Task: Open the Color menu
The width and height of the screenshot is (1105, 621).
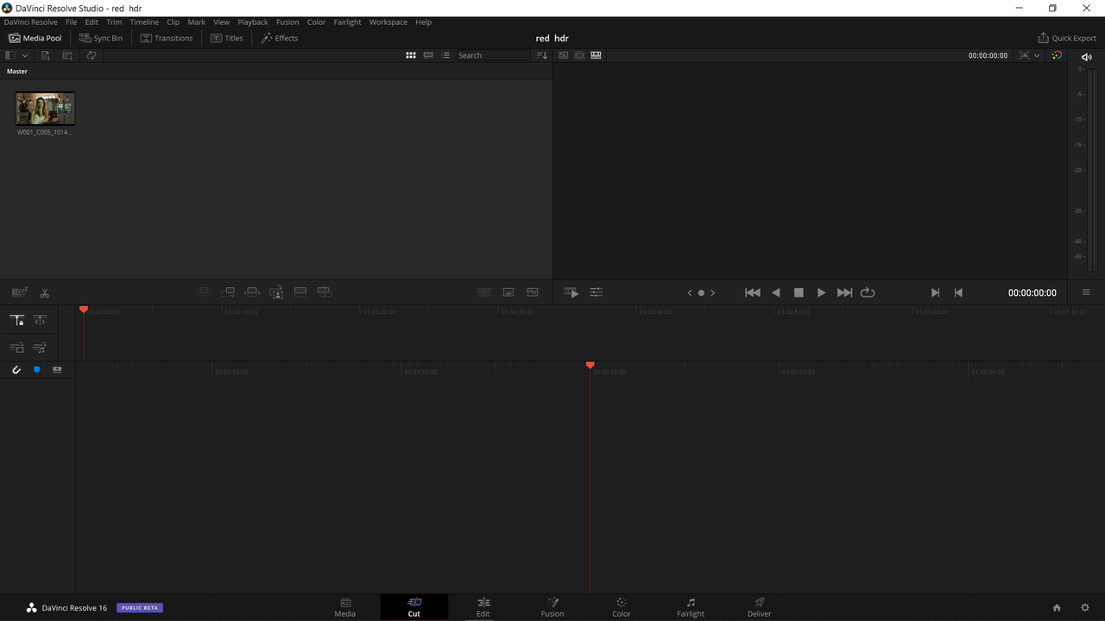Action: pyautogui.click(x=317, y=22)
